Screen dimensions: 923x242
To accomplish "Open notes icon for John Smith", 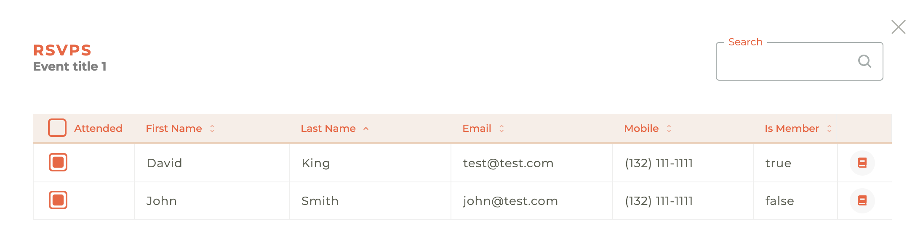I will tap(862, 201).
